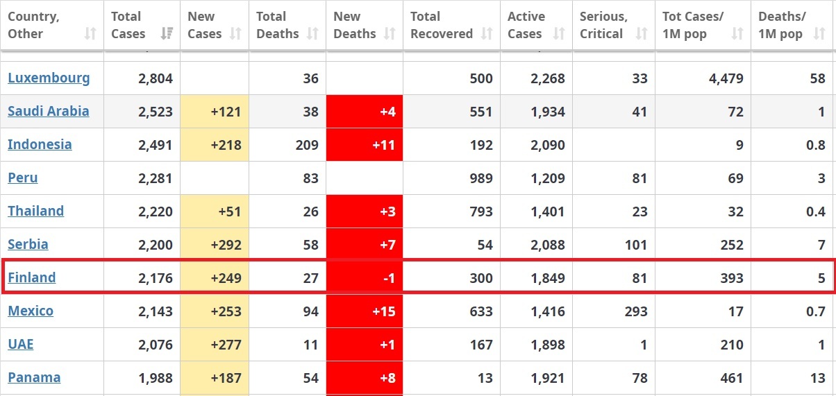
Task: Click the Peru country link
Action: tap(23, 178)
